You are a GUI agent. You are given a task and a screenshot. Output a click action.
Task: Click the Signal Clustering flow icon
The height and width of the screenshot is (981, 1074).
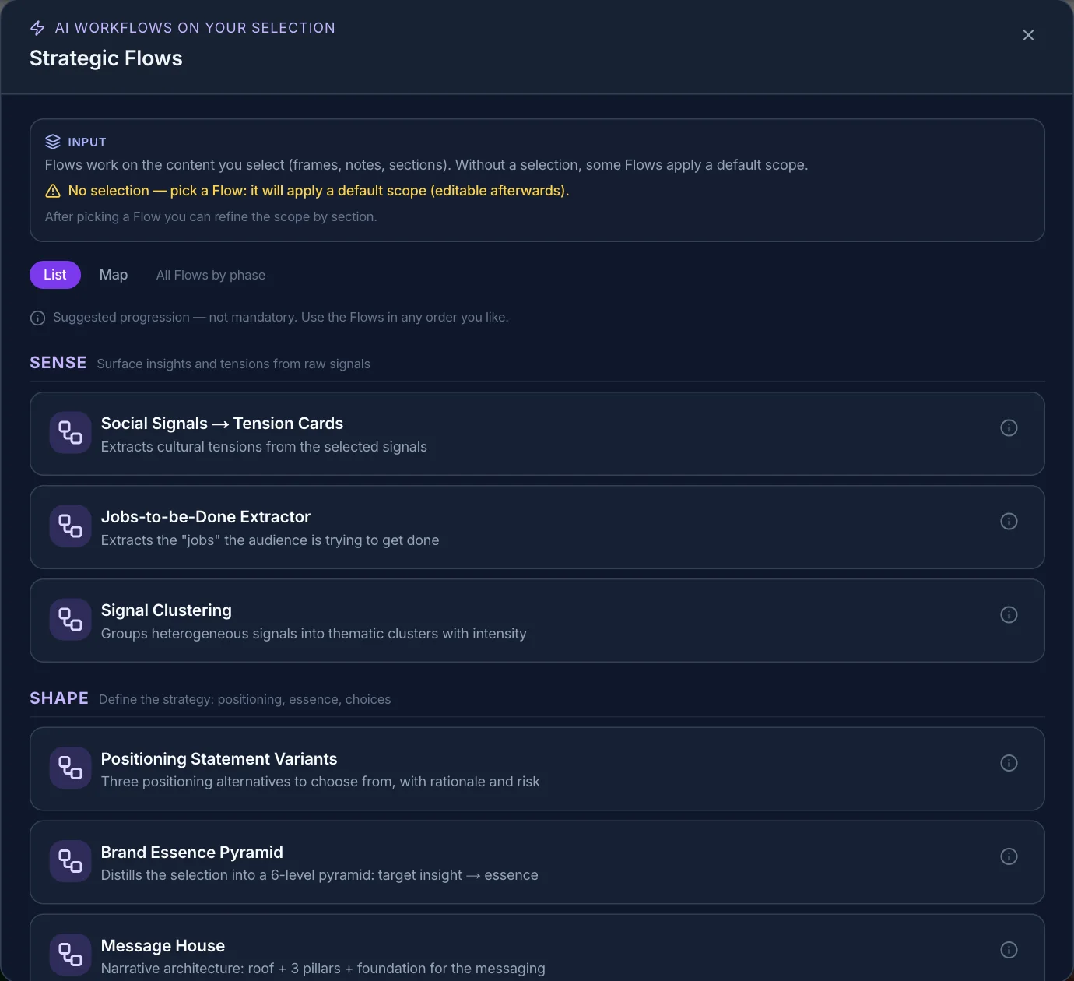tap(71, 620)
